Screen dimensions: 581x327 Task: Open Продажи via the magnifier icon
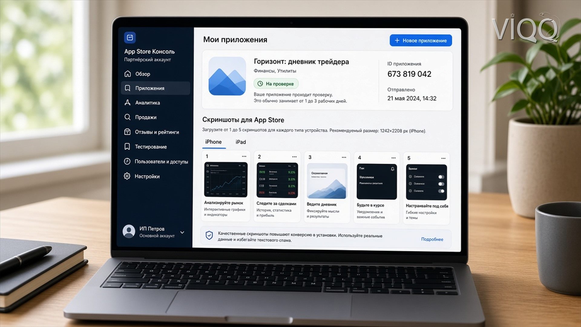click(128, 117)
